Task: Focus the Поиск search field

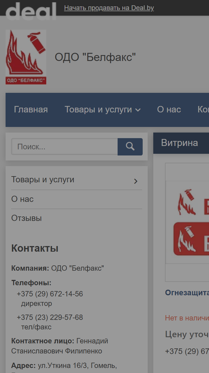Action: tap(64, 147)
